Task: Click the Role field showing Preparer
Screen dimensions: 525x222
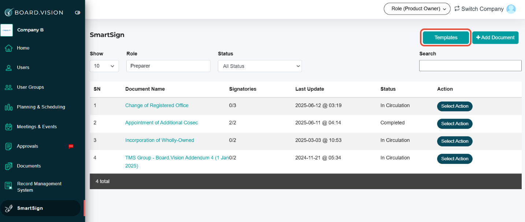Action: (168, 66)
